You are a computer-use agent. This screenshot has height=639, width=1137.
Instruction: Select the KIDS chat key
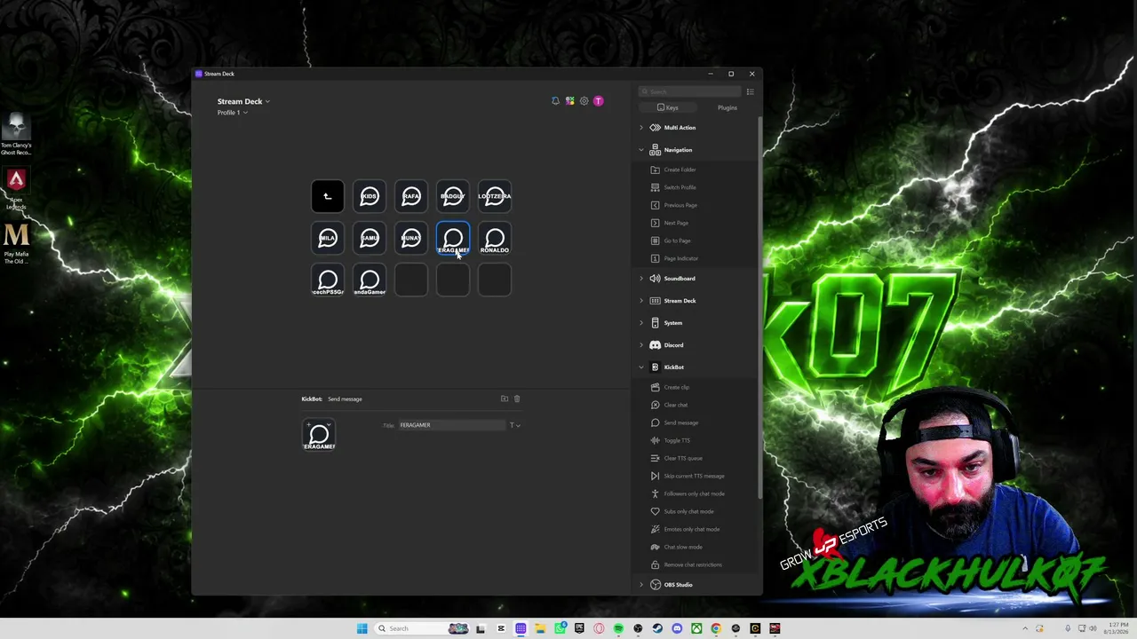(x=370, y=196)
